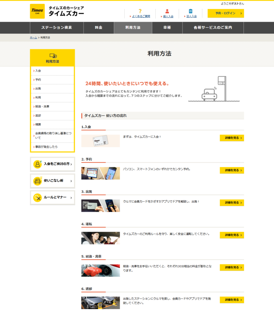Viewport: 274px width, 311px height.
Task: Click 使いこなし術 banner button
Action: coord(52,181)
